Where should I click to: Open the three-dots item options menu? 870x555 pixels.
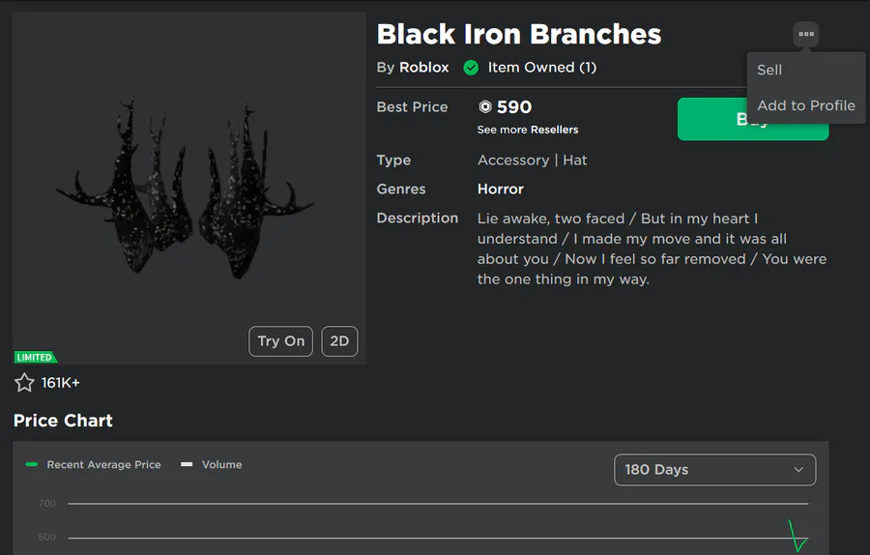805,34
